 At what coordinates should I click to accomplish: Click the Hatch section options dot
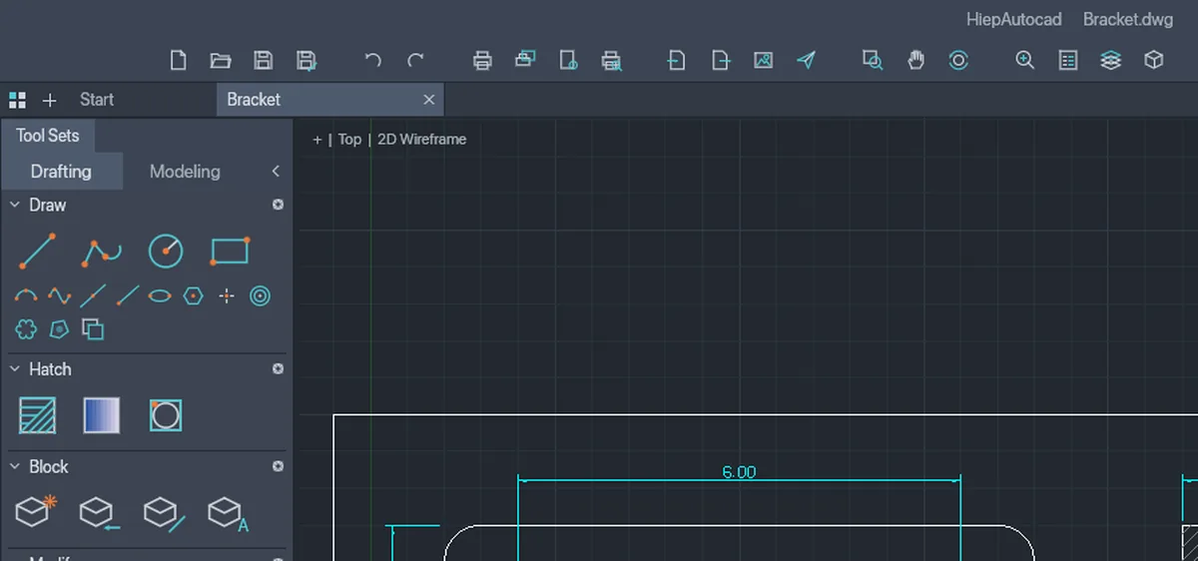pos(278,368)
